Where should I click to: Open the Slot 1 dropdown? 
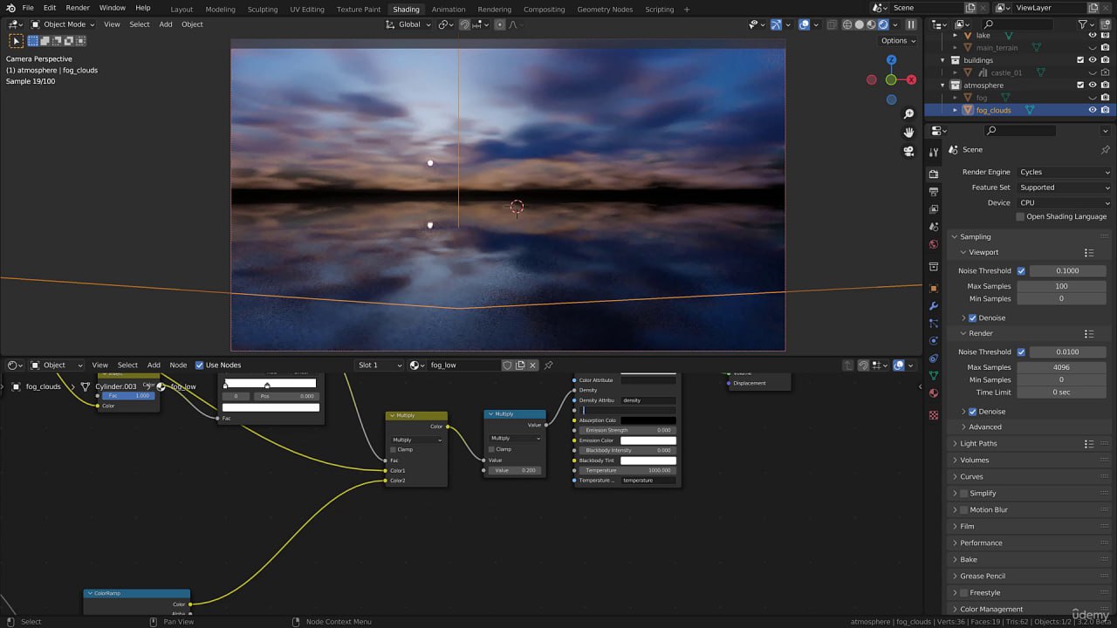coord(380,365)
